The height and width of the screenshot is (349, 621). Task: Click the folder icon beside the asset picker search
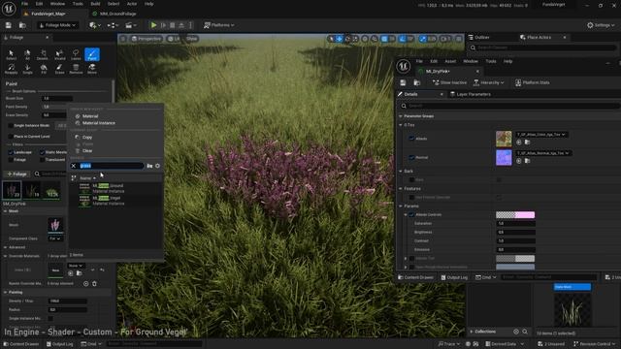pyautogui.click(x=149, y=166)
